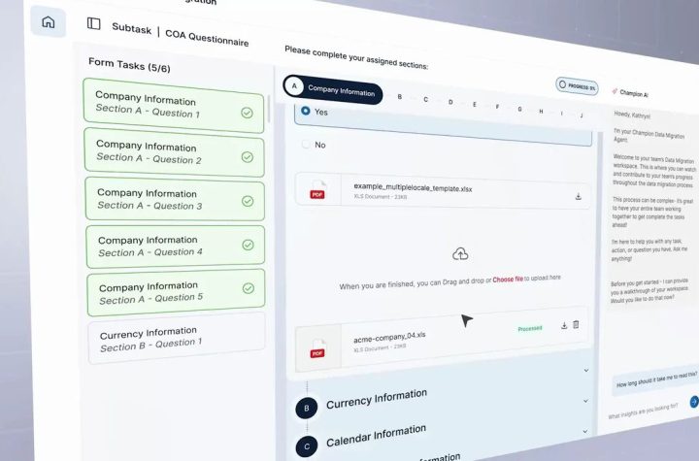This screenshot has width=699, height=461.
Task: Toggle the sidebar panel icon
Action: tap(93, 23)
